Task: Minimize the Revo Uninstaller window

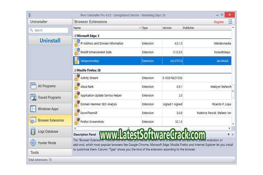Action: [x=217, y=15]
